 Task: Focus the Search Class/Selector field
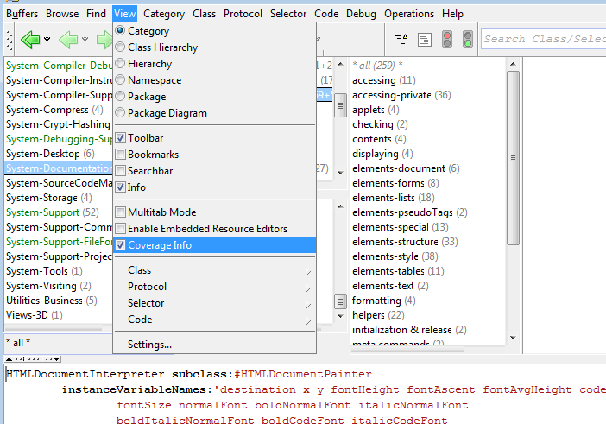[543, 39]
